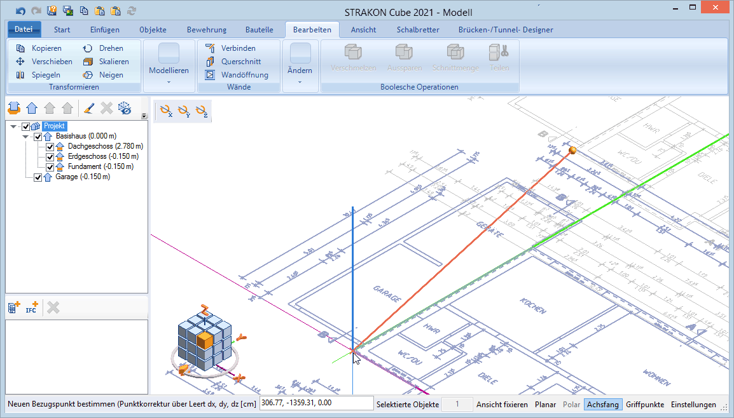Click Einstellungen in status bar
Viewport: 734px width, 418px height.
(693, 405)
